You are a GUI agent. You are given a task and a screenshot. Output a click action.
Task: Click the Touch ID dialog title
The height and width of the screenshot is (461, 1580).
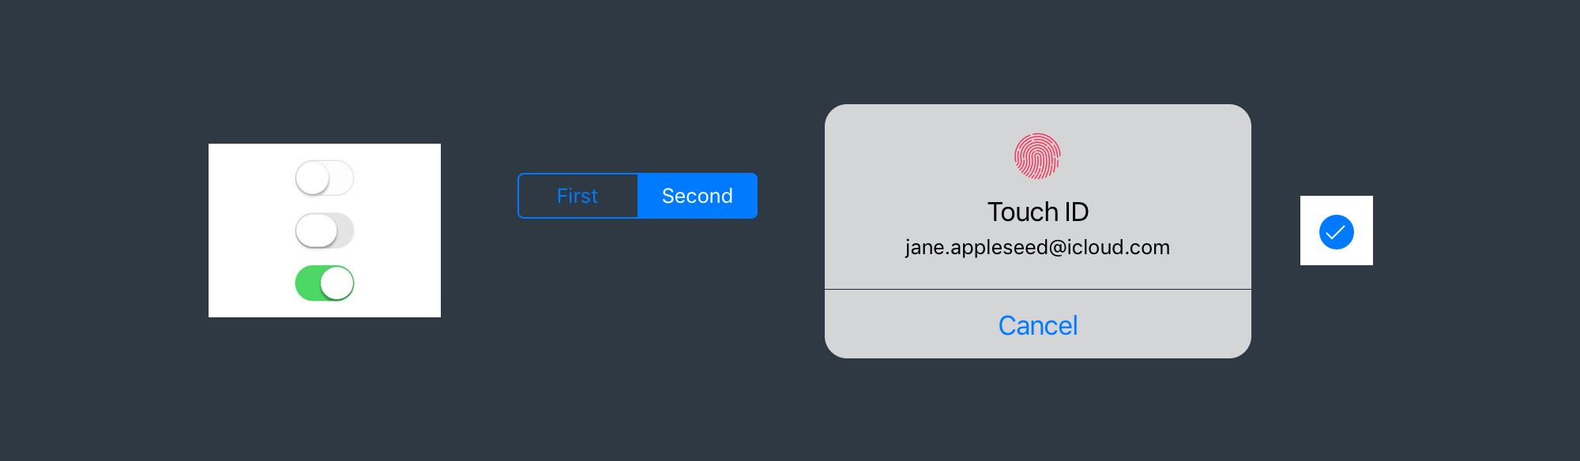(1038, 212)
